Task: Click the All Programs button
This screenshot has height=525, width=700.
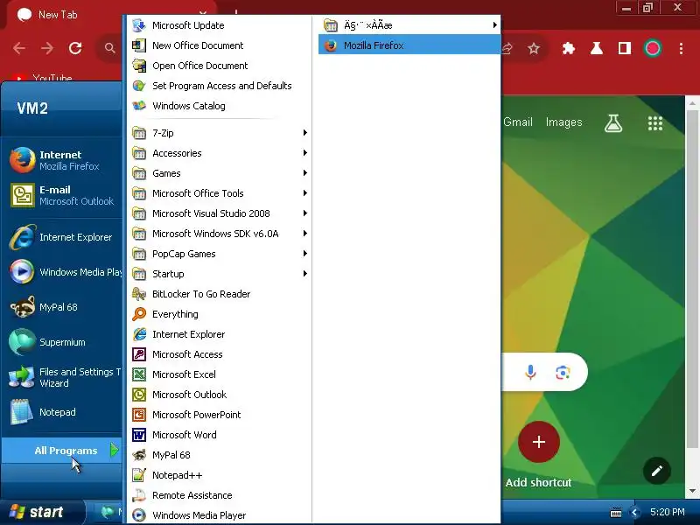Action: 61,451
